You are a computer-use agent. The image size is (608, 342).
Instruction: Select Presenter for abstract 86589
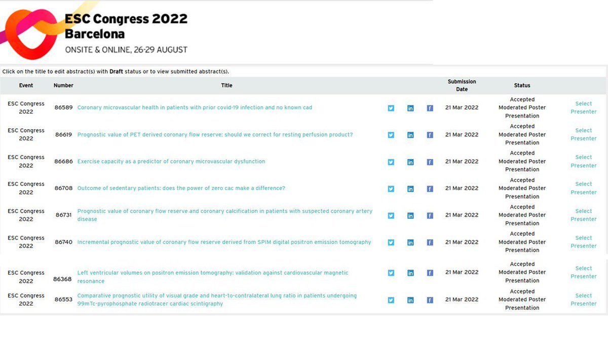click(x=584, y=107)
